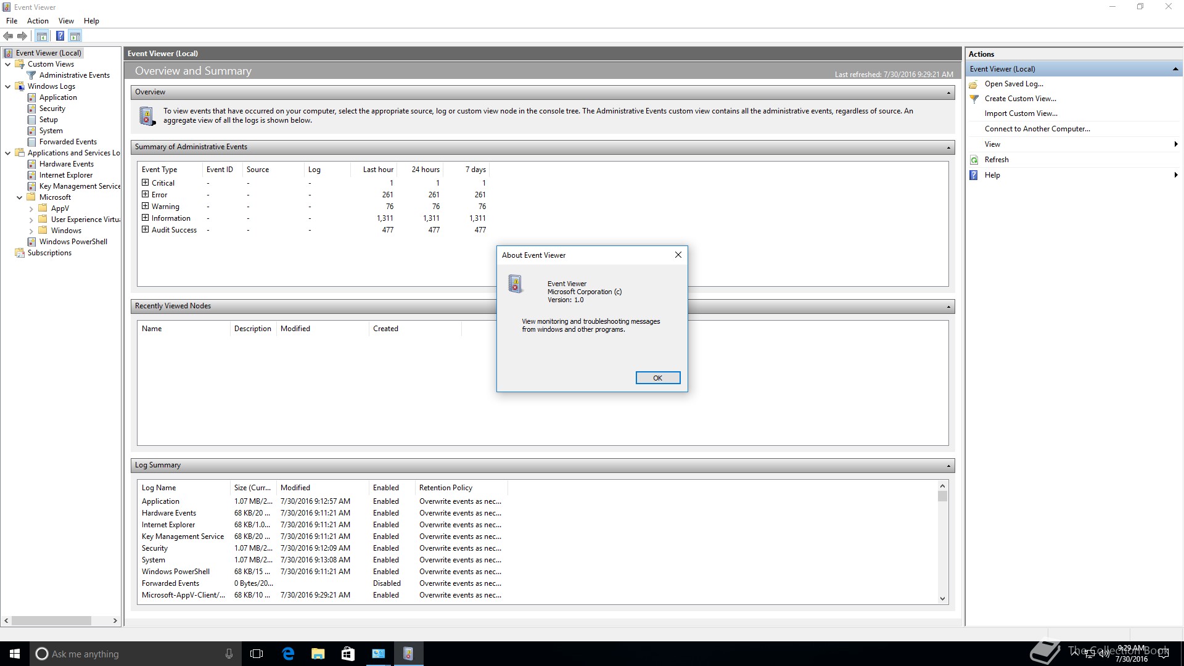Collapse the Overview section
The height and width of the screenshot is (666, 1184).
point(948,92)
